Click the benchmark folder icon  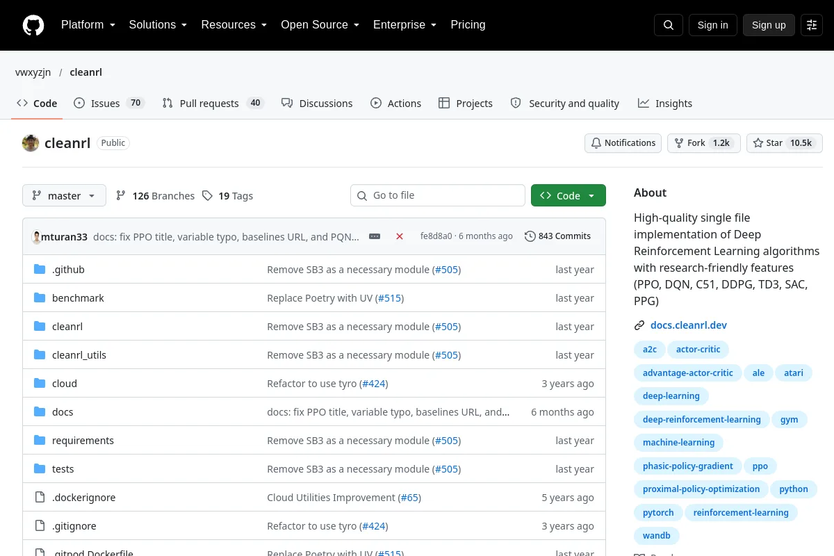click(x=40, y=298)
